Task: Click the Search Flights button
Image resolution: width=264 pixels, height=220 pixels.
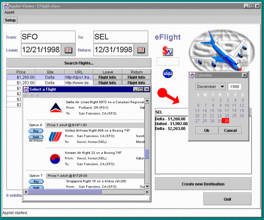Action: coord(79,63)
